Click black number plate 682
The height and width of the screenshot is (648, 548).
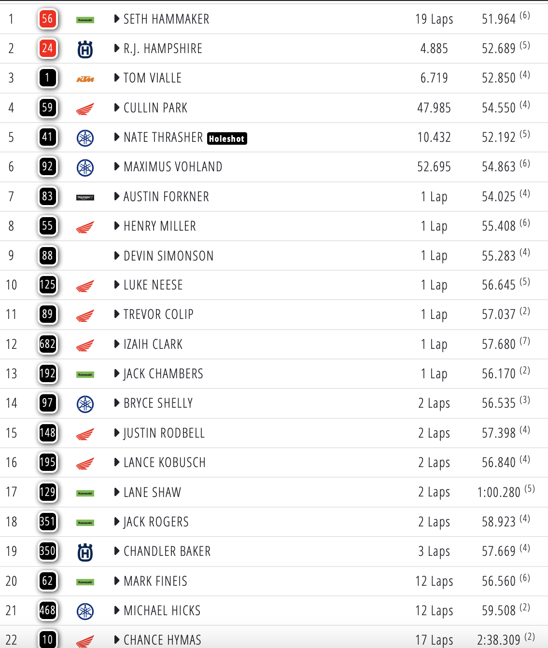click(47, 345)
